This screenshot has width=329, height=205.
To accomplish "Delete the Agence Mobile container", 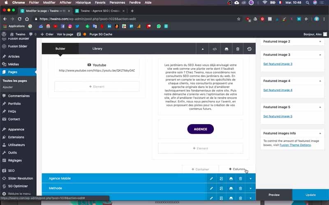I will pos(241,179).
